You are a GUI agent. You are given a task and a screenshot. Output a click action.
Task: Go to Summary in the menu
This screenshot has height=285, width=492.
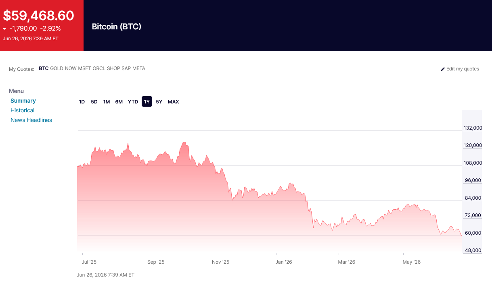[x=23, y=101]
